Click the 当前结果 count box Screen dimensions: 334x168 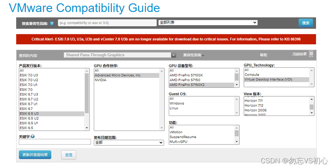coord(311,54)
